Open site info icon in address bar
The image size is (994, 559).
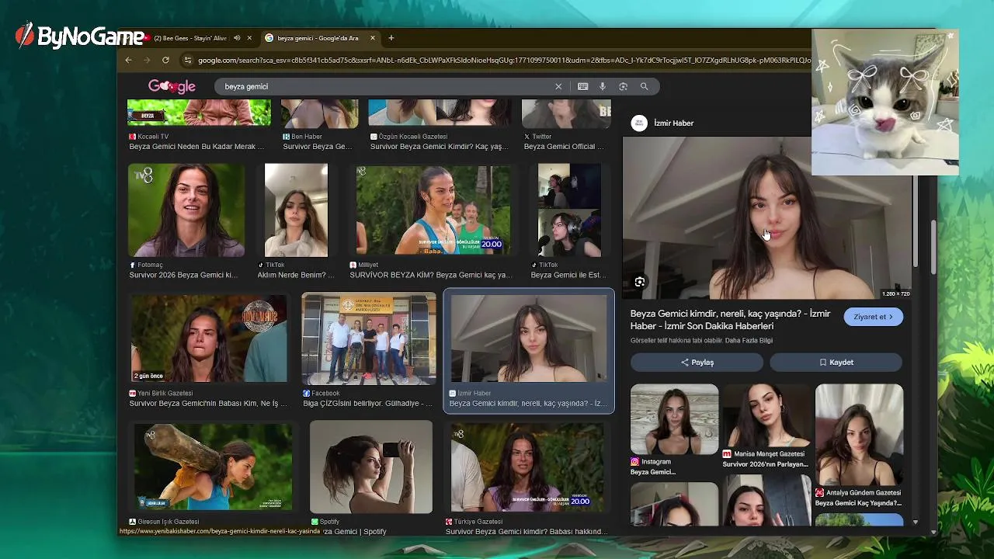coord(187,60)
